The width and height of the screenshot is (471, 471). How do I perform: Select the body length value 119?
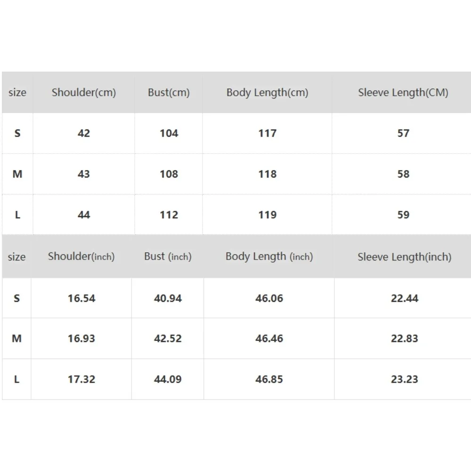click(x=267, y=215)
